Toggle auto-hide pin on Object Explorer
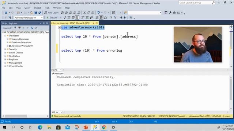The height and width of the screenshot is (131, 234). (x=44, y=23)
